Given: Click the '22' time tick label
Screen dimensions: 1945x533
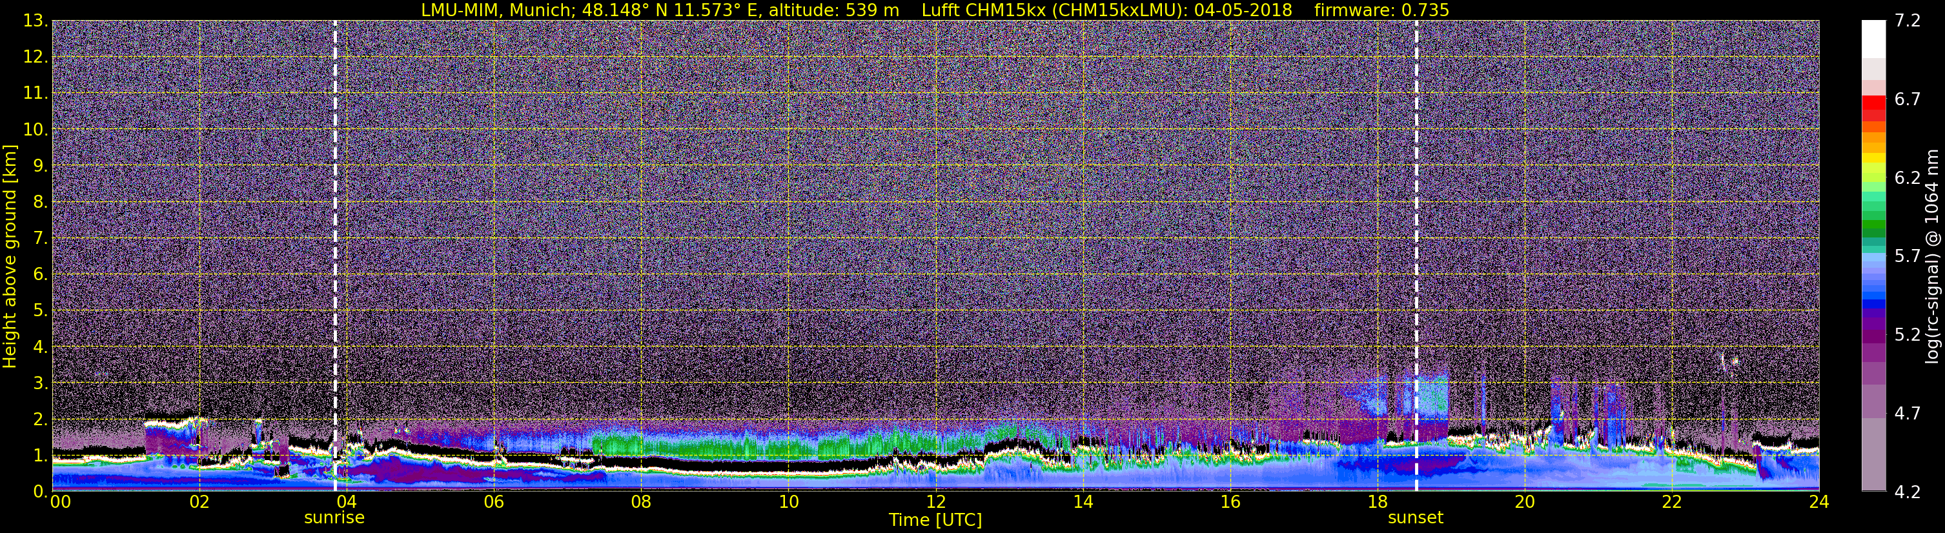Looking at the screenshot, I should pos(1672,501).
